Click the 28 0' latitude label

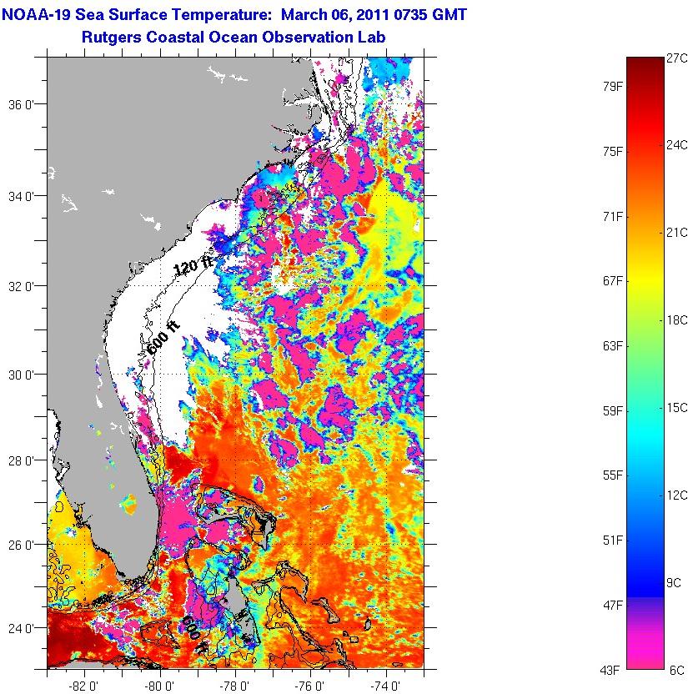click(x=21, y=460)
